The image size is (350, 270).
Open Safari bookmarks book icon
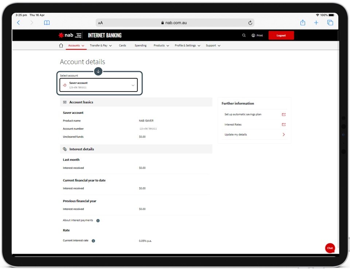click(47, 23)
